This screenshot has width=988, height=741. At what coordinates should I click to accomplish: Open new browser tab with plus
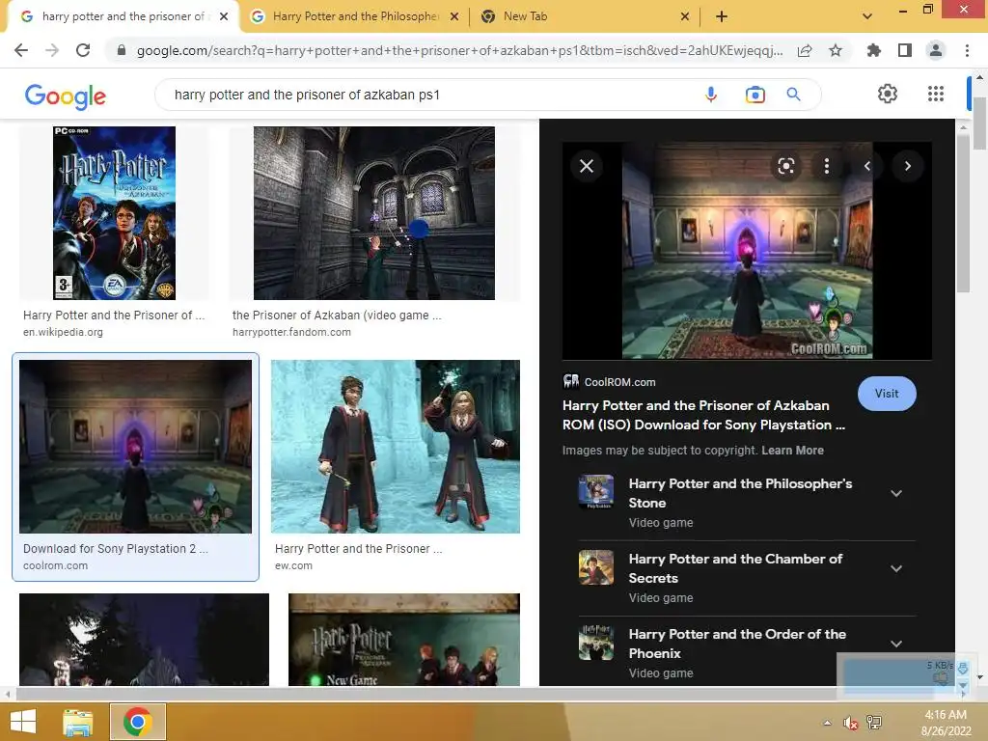tap(722, 16)
